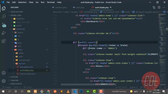
Task: Collapse the views folder
Action: pyautogui.click(x=20, y=50)
